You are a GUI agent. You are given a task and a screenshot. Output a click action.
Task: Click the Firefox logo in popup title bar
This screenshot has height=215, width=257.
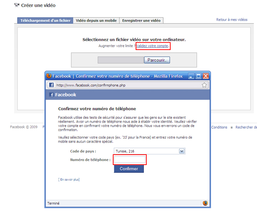pos(49,76)
